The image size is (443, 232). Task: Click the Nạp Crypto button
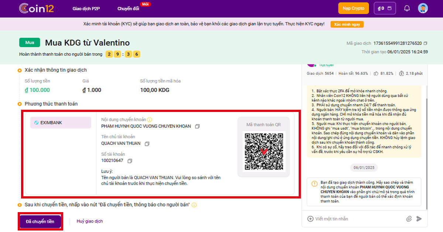click(x=353, y=8)
